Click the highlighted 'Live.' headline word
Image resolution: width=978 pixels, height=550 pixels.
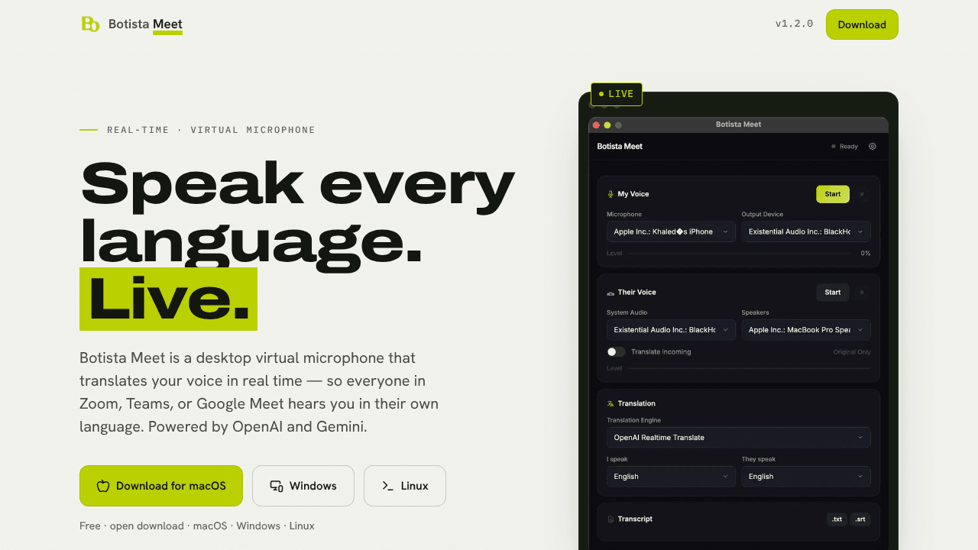(x=169, y=299)
